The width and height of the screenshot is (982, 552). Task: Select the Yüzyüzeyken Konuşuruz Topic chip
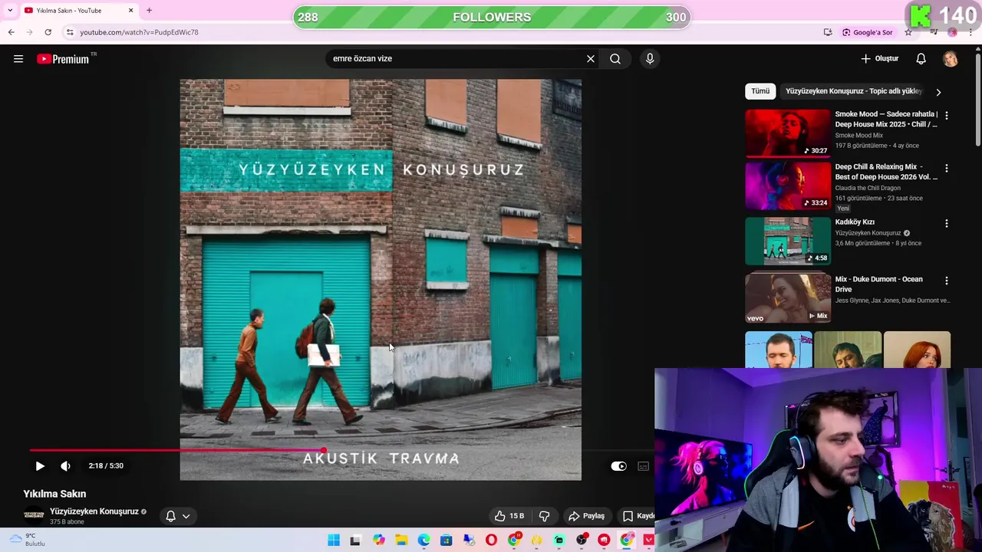(x=854, y=91)
